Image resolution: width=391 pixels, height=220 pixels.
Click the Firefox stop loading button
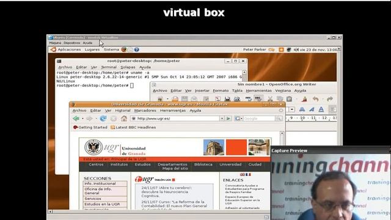[114, 119]
